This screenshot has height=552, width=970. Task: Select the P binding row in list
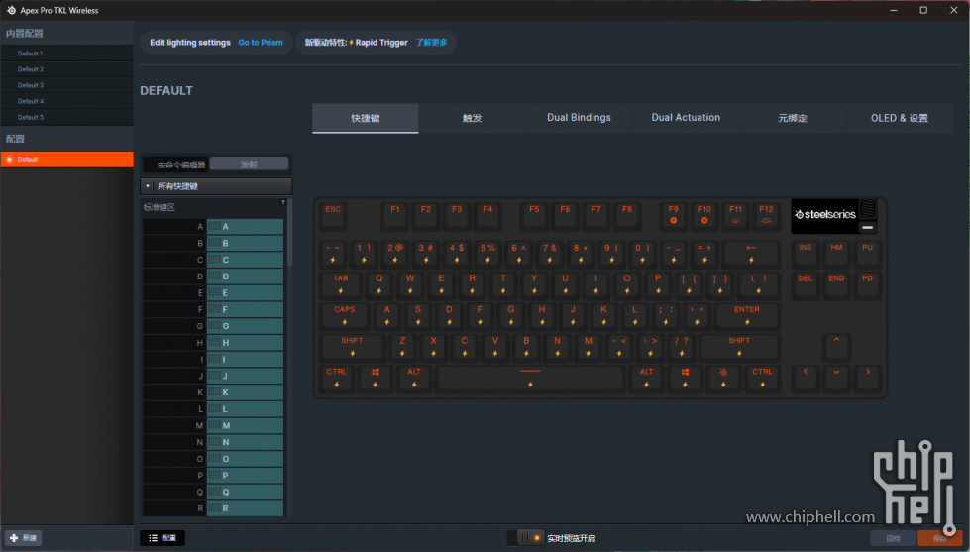pos(213,475)
